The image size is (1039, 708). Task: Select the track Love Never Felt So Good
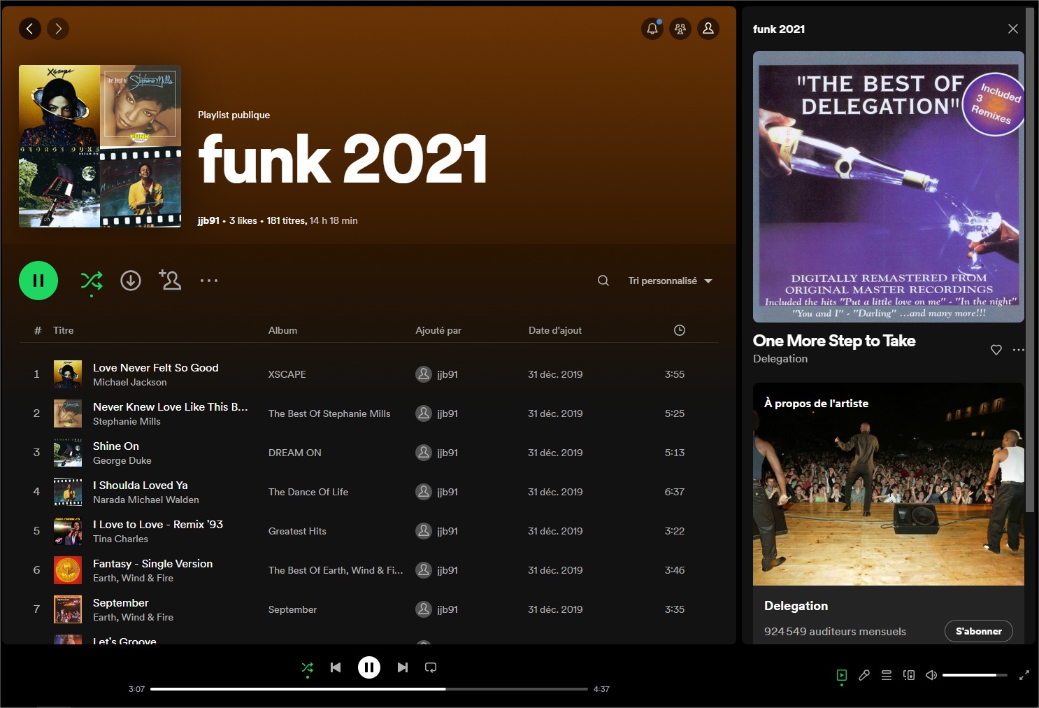[x=156, y=367]
